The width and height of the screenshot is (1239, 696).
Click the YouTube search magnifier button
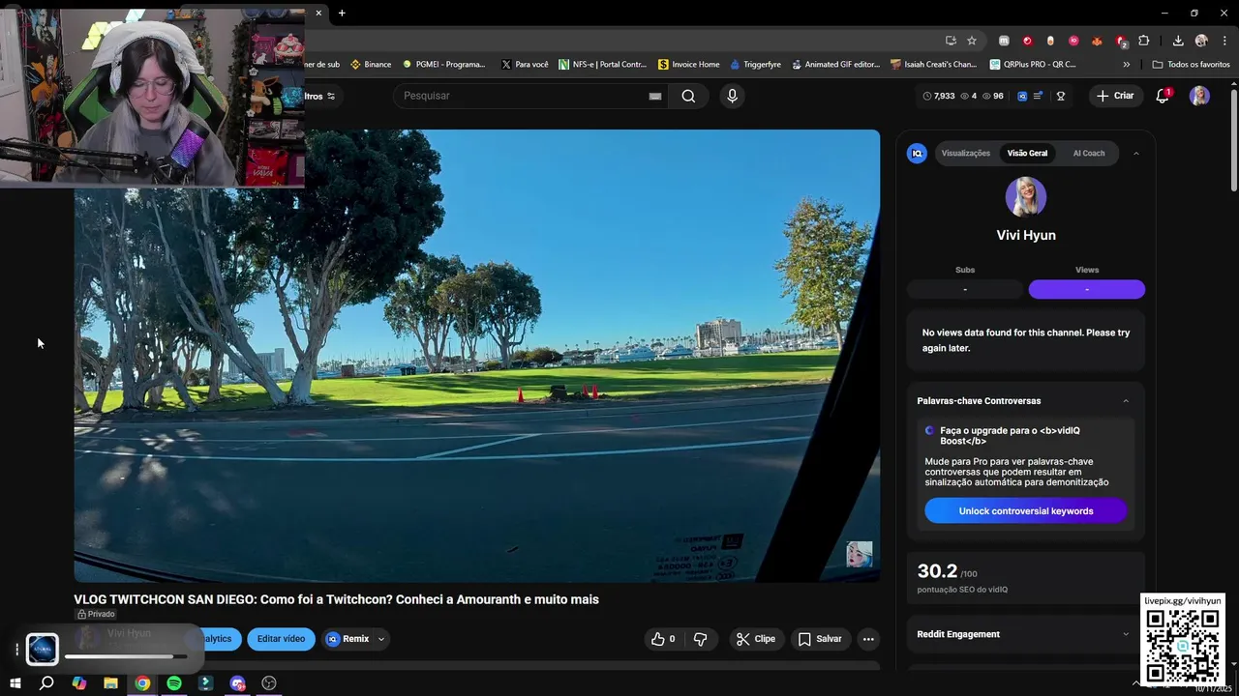[688, 96]
